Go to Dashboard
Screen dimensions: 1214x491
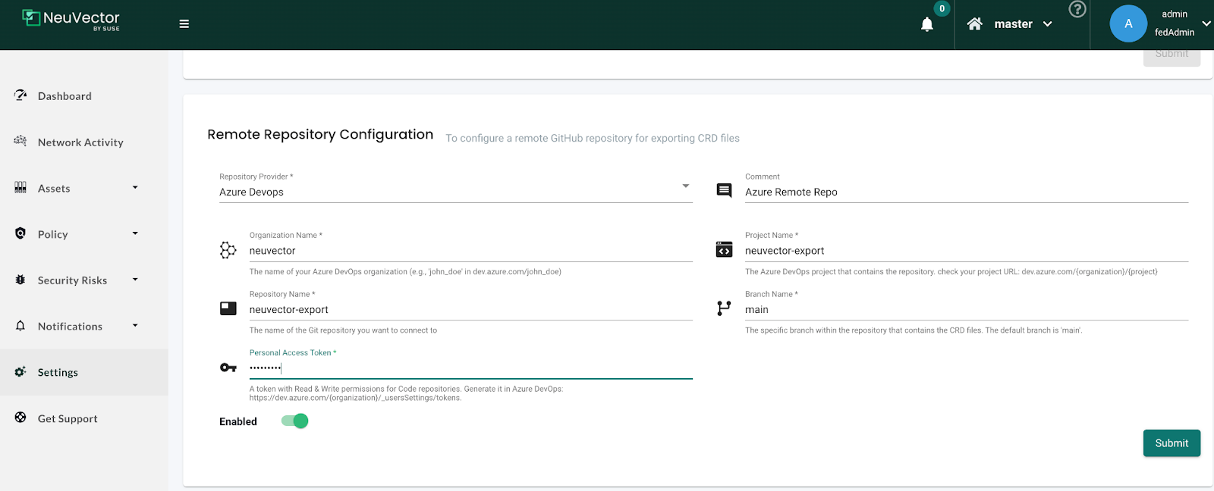point(64,96)
